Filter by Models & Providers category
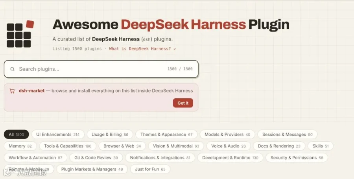The height and width of the screenshot is (179, 354). 227,135
